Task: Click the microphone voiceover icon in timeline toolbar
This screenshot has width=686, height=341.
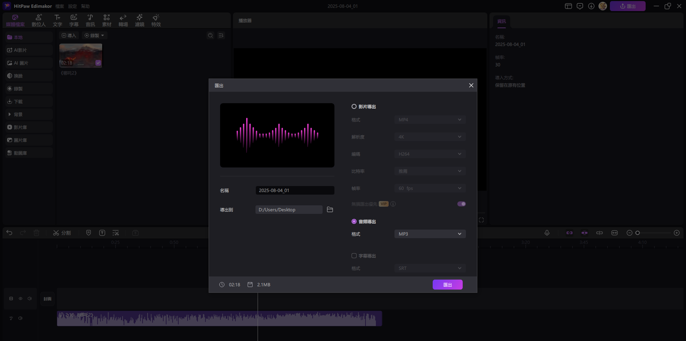Action: (547, 233)
